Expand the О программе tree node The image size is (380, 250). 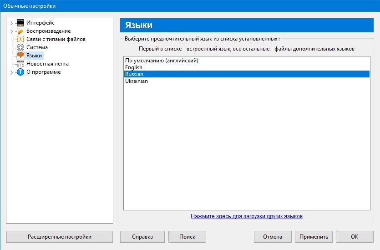pyautogui.click(x=11, y=72)
